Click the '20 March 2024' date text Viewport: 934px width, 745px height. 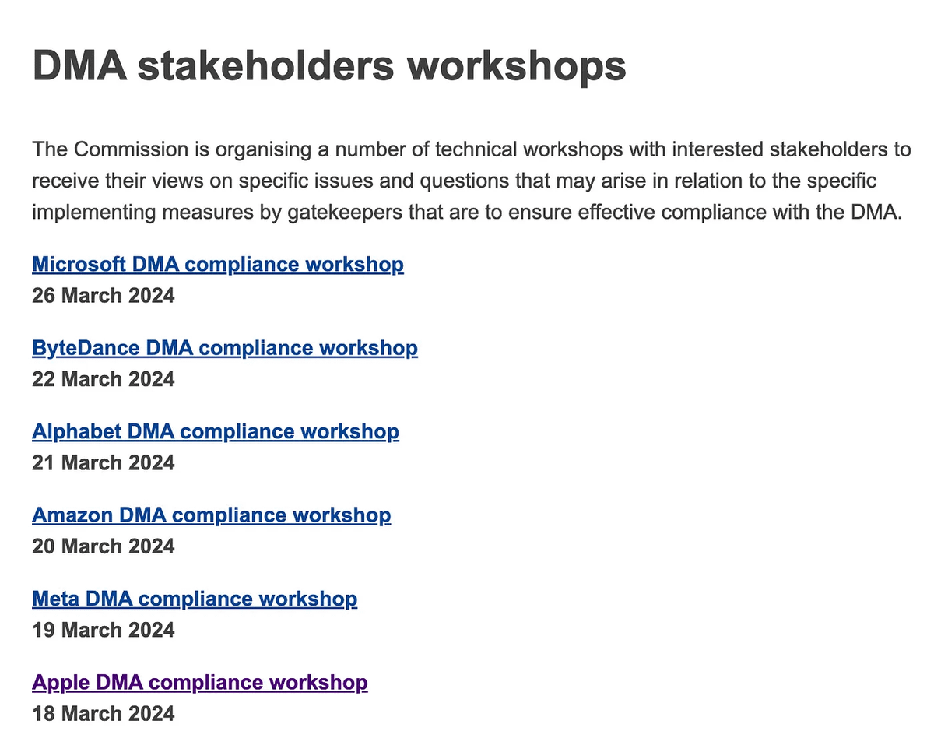[104, 546]
